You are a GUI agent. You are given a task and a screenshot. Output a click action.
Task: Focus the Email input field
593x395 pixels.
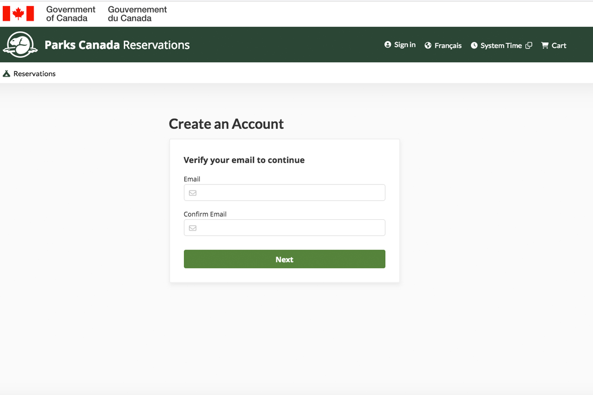(x=290, y=193)
